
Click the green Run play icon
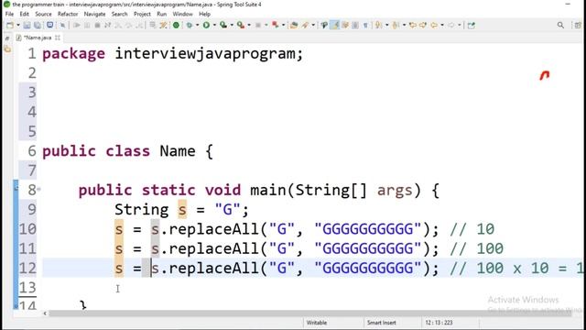click(206, 25)
